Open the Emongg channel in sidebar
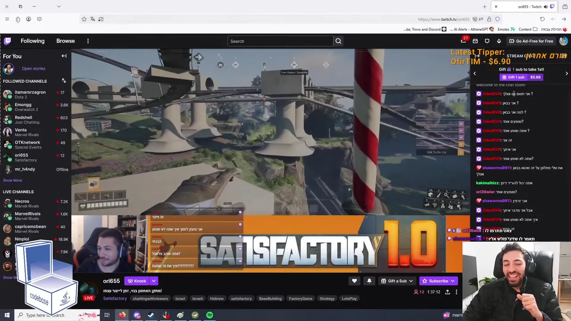Screen dimensions: 571x321 click(x=36, y=107)
